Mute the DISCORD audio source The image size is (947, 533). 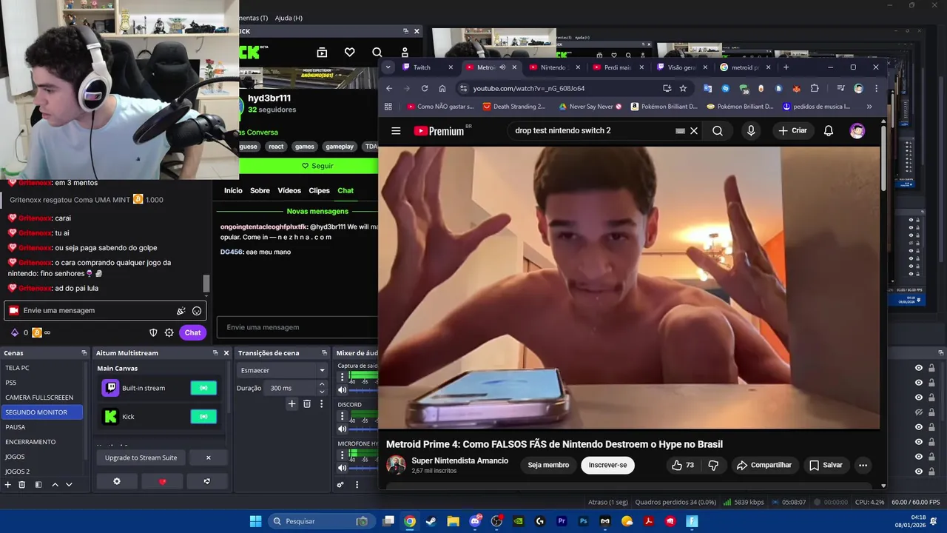point(342,429)
